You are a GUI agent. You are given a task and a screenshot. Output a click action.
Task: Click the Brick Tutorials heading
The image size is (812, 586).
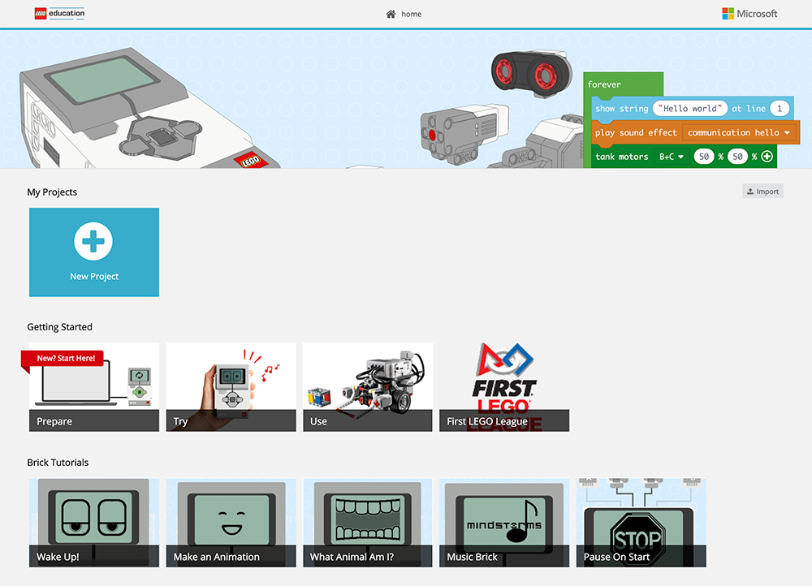point(58,463)
